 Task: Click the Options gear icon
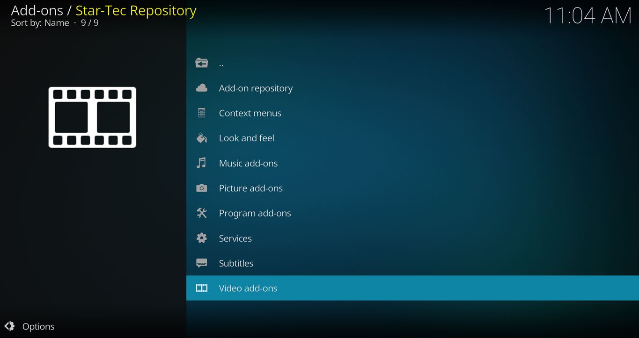pos(9,326)
